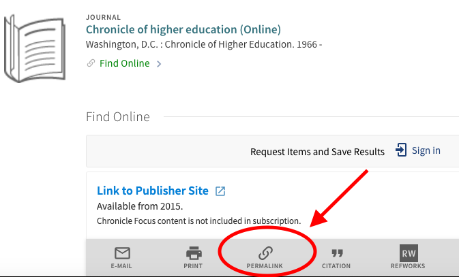Screen dimensions: 459x277
Task: Click the Print printer icon
Action: (194, 253)
